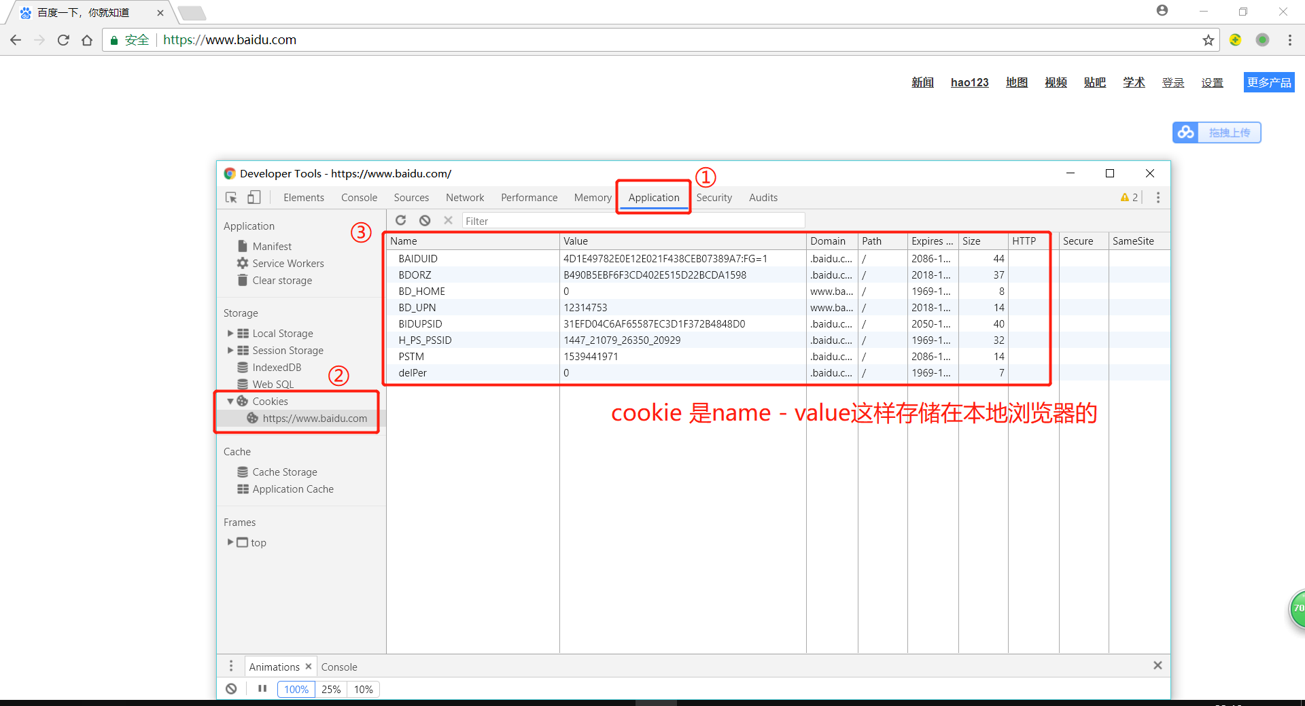Viewport: 1305px width, 706px height.
Task: View the secure site lock icon
Action: [114, 40]
